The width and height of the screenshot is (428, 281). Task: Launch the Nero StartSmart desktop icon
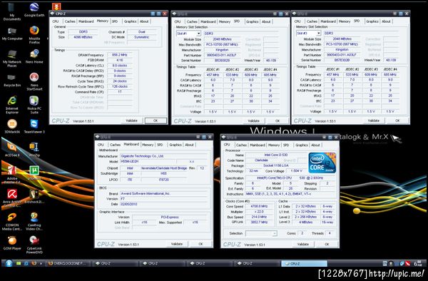tap(34, 81)
